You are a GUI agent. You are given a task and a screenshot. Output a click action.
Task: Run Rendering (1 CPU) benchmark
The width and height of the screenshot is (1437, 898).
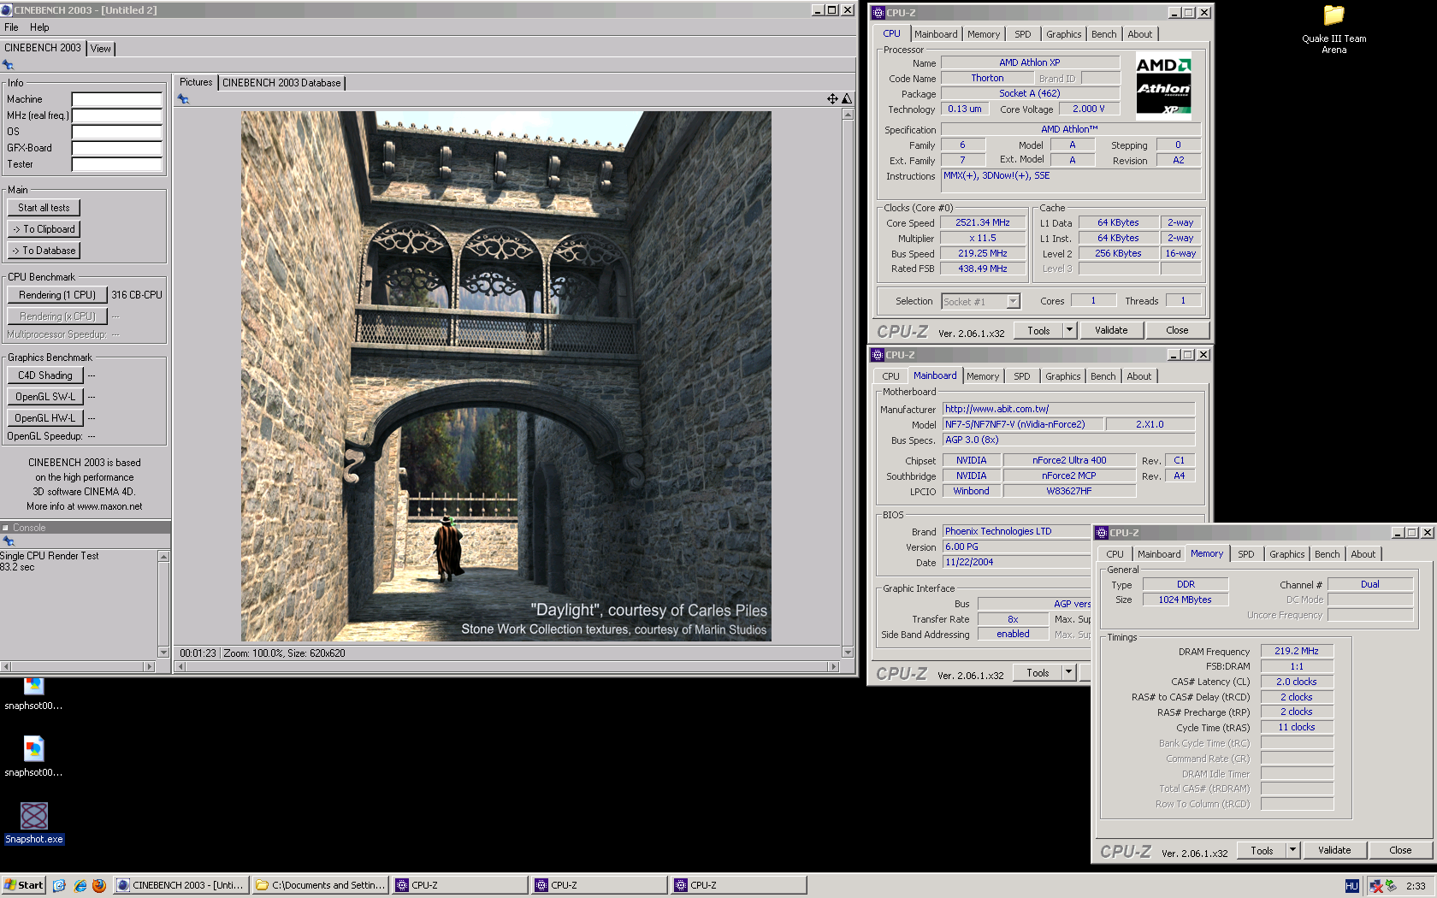tap(57, 295)
